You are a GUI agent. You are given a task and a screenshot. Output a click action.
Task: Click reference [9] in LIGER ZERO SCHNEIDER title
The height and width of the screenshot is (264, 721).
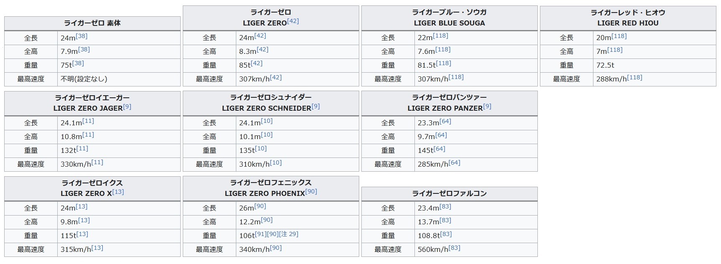pyautogui.click(x=316, y=107)
